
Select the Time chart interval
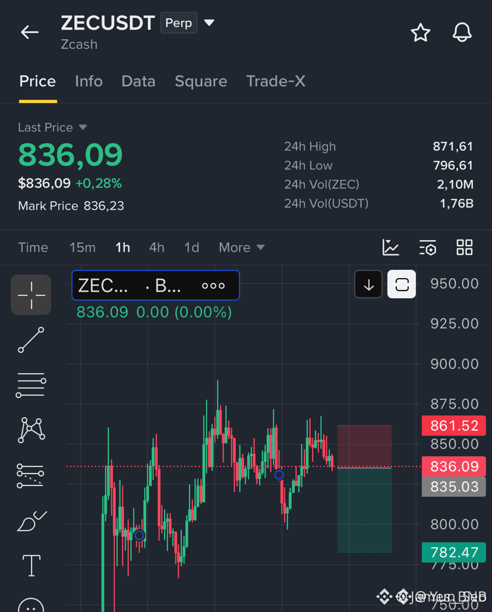tap(33, 247)
